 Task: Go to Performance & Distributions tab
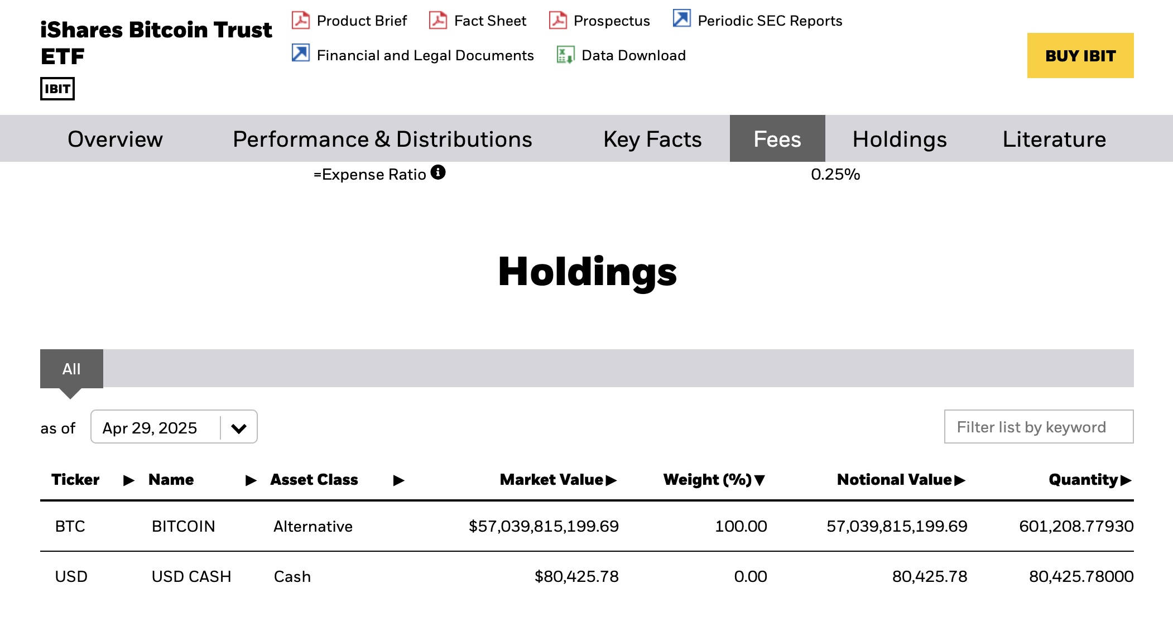(382, 139)
